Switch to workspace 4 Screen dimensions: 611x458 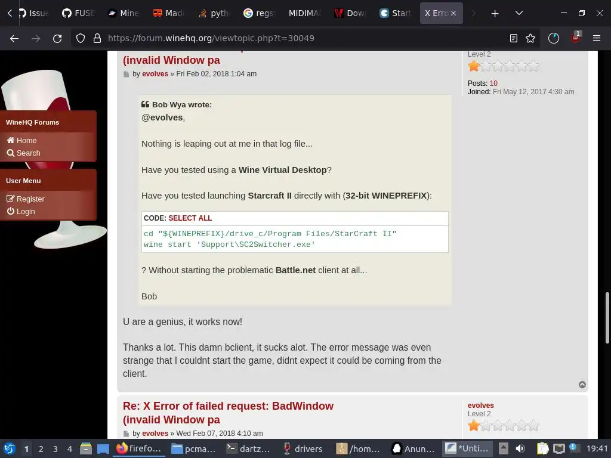[70, 449]
